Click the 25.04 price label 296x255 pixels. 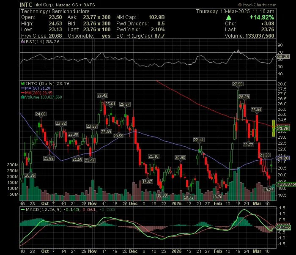click(256, 110)
